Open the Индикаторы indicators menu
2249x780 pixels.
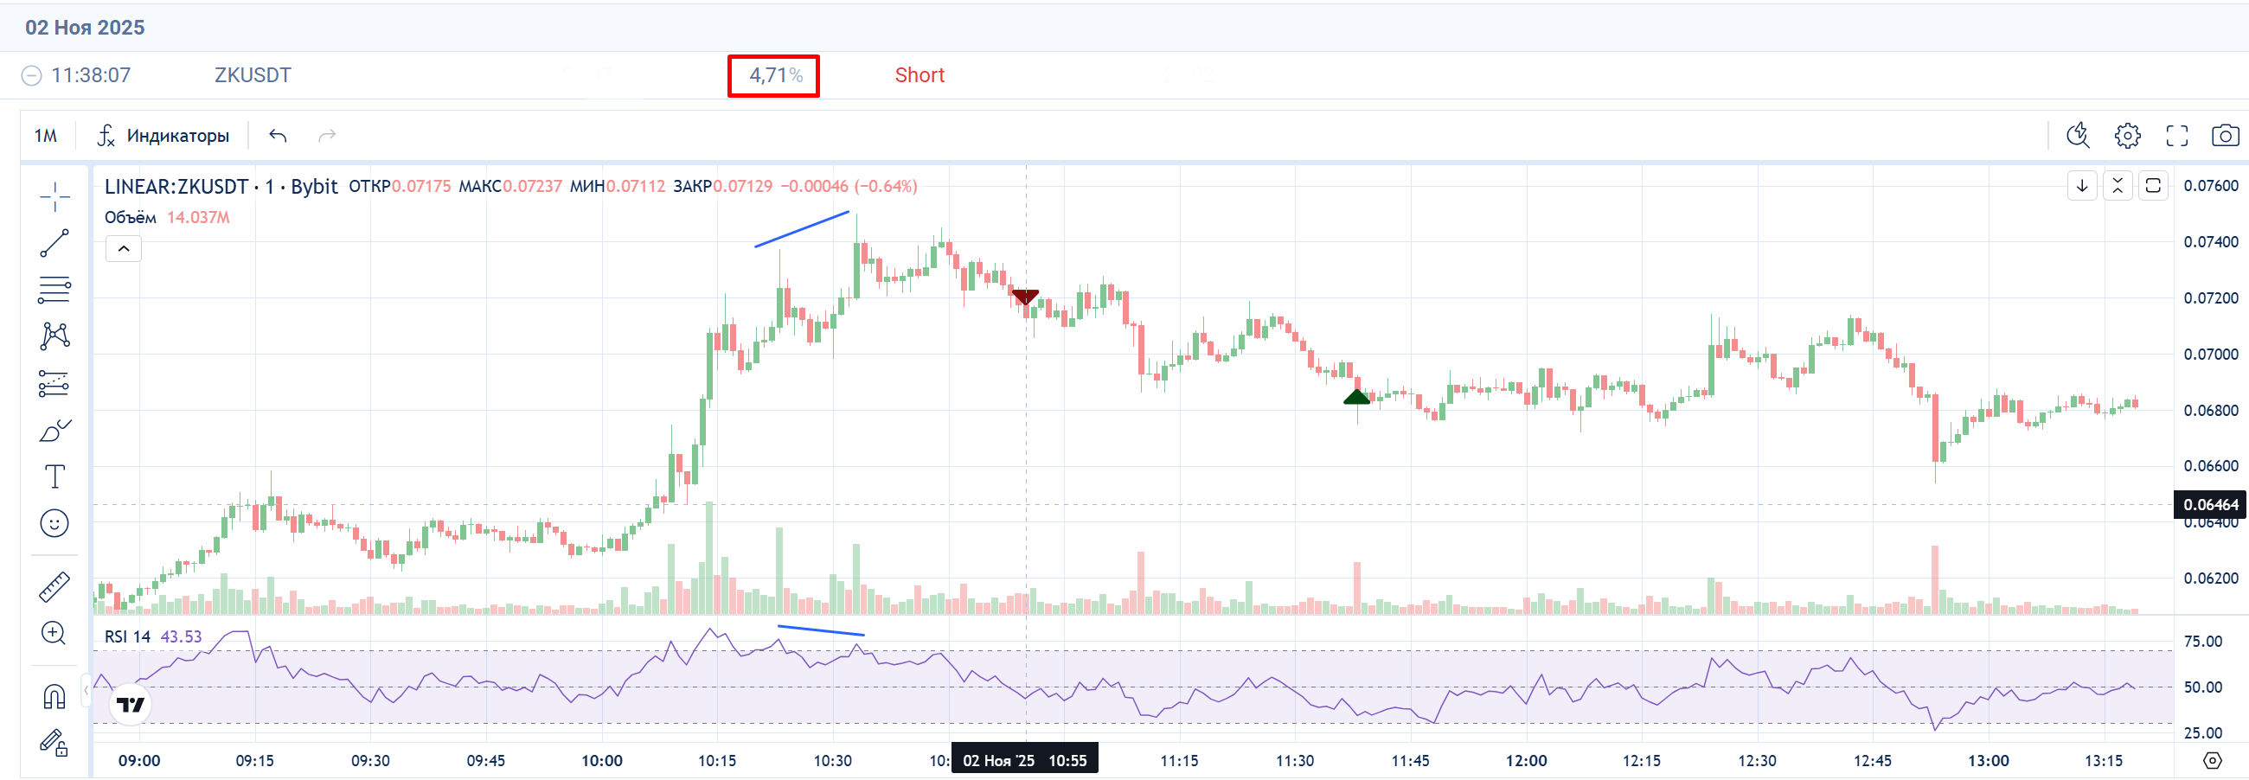[x=163, y=135]
